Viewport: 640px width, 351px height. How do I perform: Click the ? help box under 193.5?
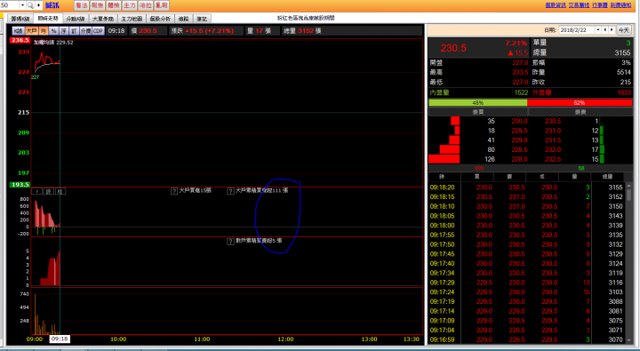point(36,191)
